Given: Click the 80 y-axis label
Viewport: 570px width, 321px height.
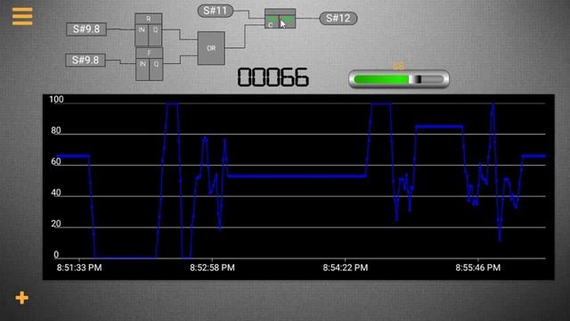Looking at the screenshot, I should (x=56, y=131).
